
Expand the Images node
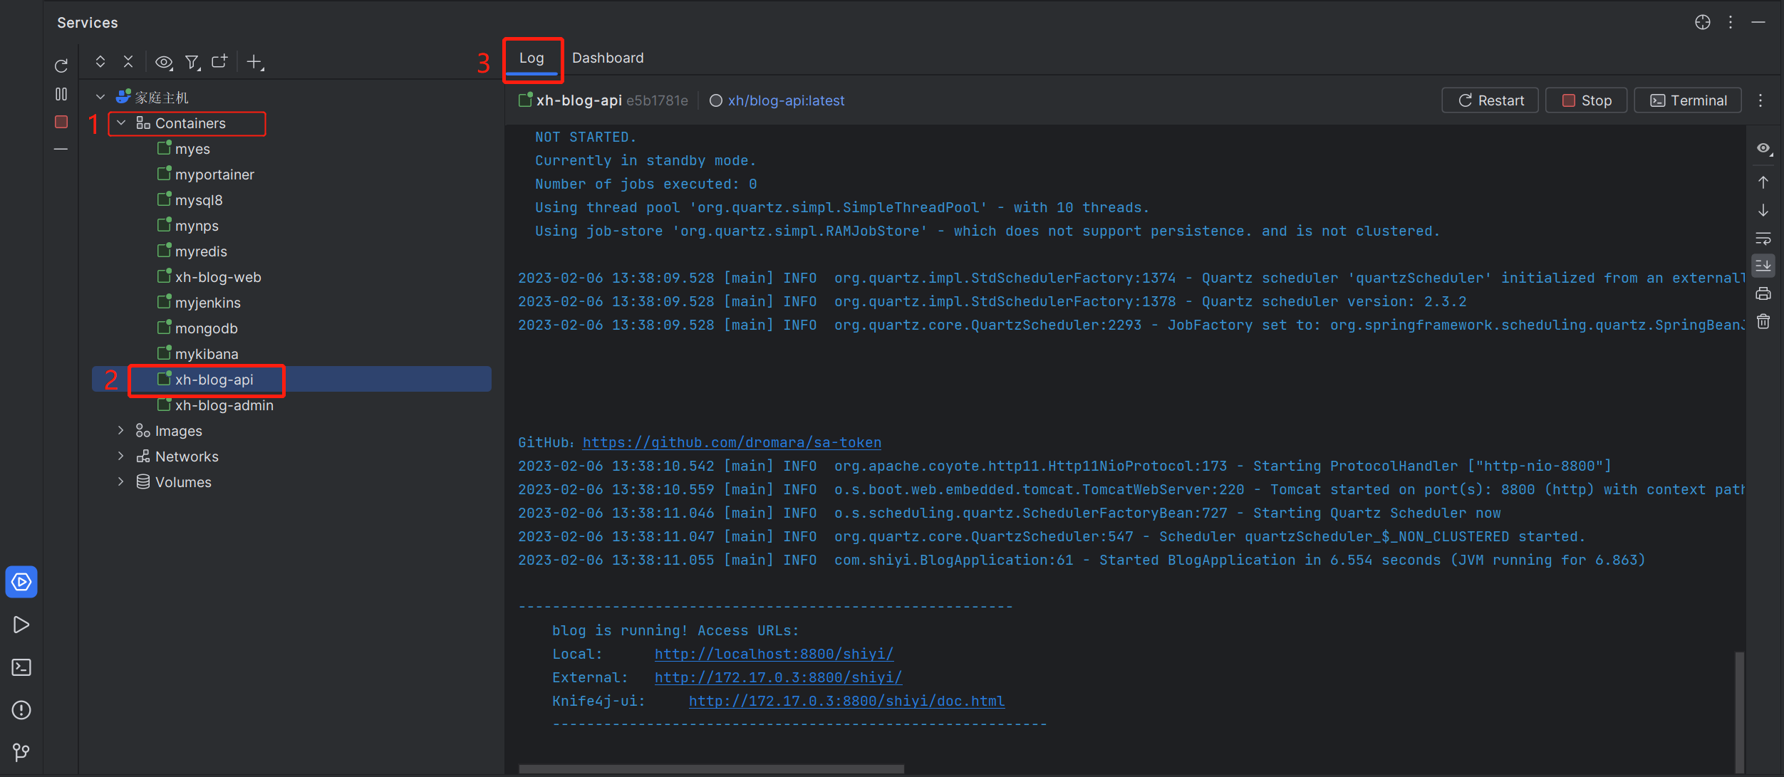pyautogui.click(x=121, y=431)
